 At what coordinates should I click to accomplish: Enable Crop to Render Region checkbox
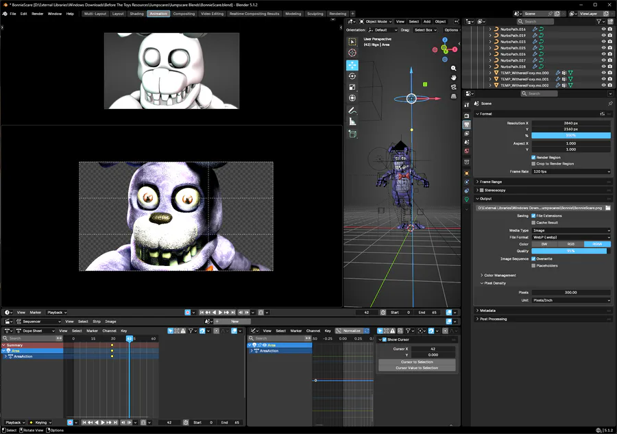click(x=533, y=164)
